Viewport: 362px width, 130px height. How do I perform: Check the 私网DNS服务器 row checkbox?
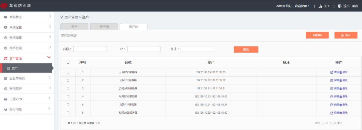point(68,96)
